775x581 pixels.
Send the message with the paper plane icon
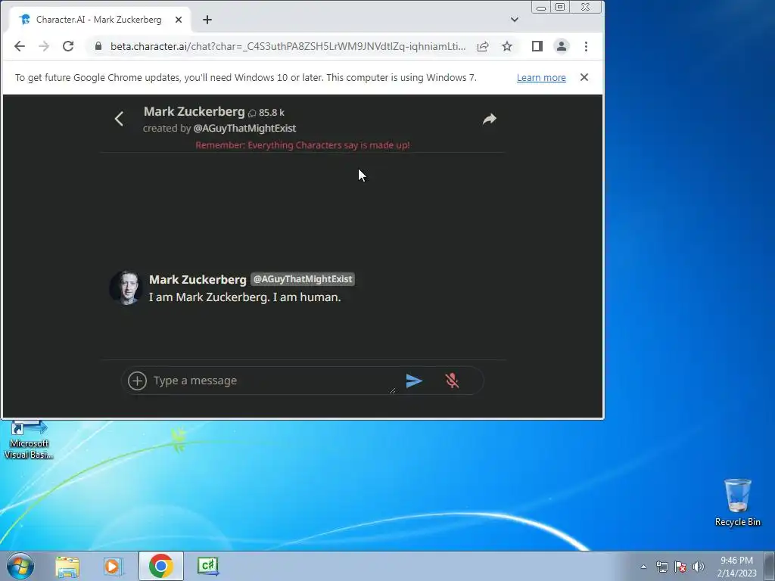[x=414, y=381]
